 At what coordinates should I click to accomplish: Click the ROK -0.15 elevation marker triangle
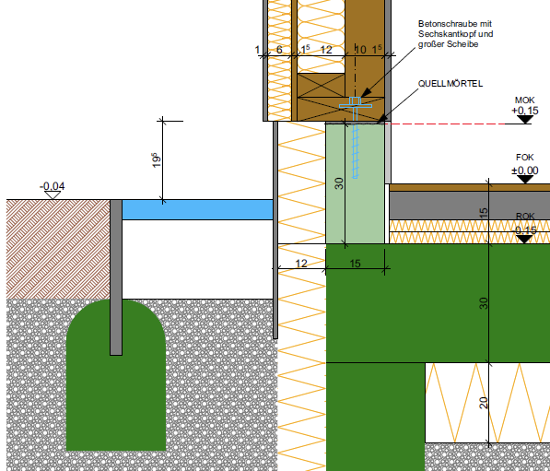[x=524, y=240]
